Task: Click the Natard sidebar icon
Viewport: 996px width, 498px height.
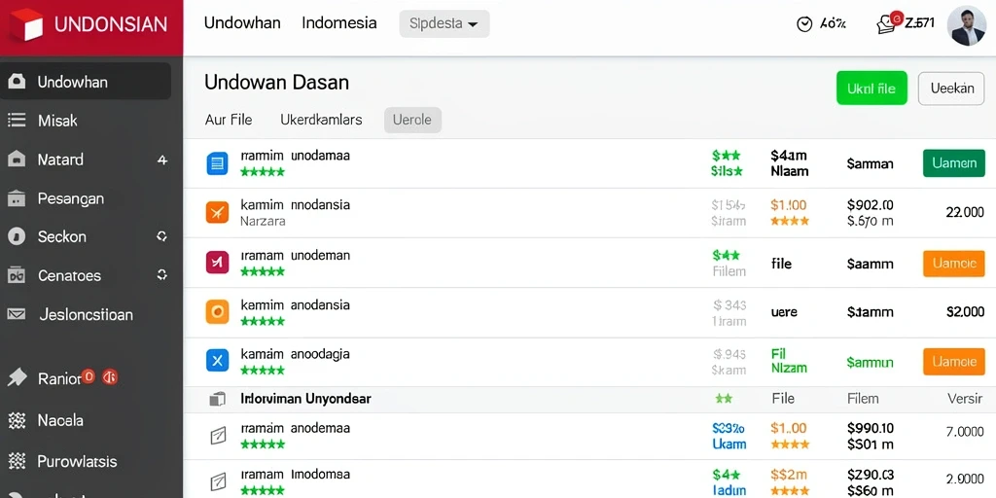Action: pos(16,159)
